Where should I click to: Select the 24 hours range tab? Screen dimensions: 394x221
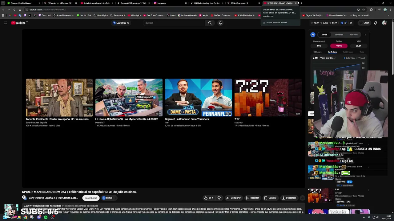pos(317,52)
